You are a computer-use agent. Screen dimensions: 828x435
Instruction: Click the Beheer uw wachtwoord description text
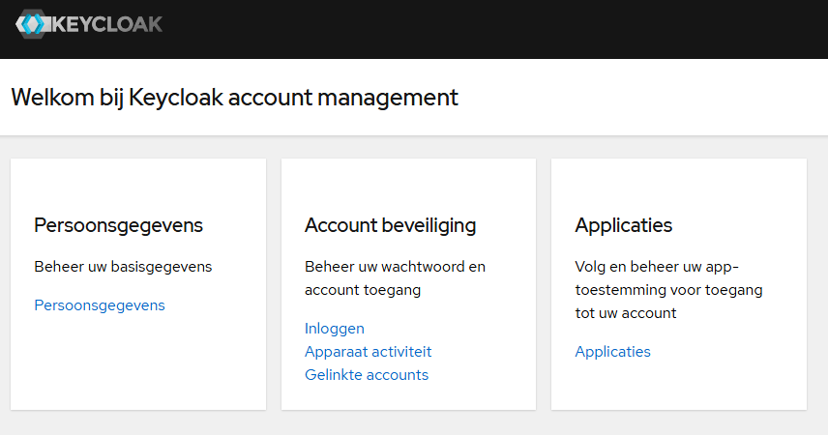pos(395,278)
